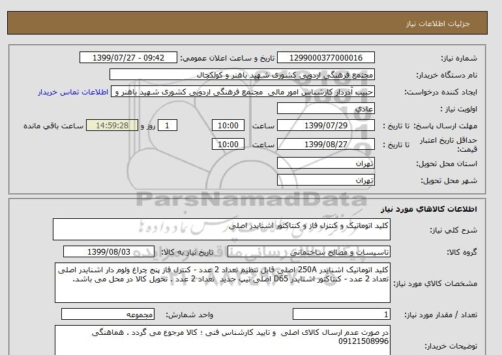The height and width of the screenshot is (355, 502).
Task: Select the label حداقل تاریخ اعتبار قیمت
Action: click(449, 145)
